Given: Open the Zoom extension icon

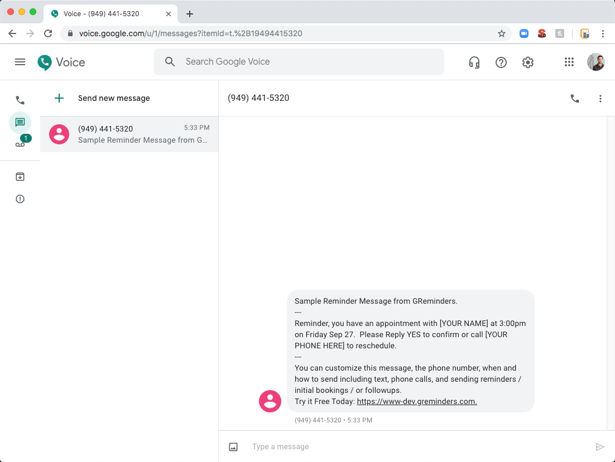Looking at the screenshot, I should click(x=524, y=33).
